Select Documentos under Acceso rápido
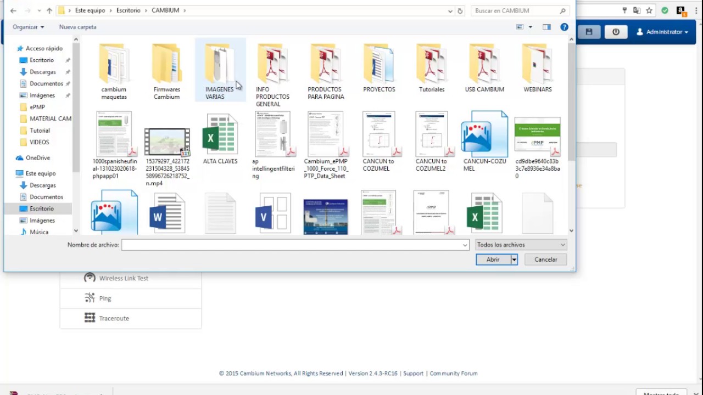This screenshot has width=703, height=395. click(46, 83)
